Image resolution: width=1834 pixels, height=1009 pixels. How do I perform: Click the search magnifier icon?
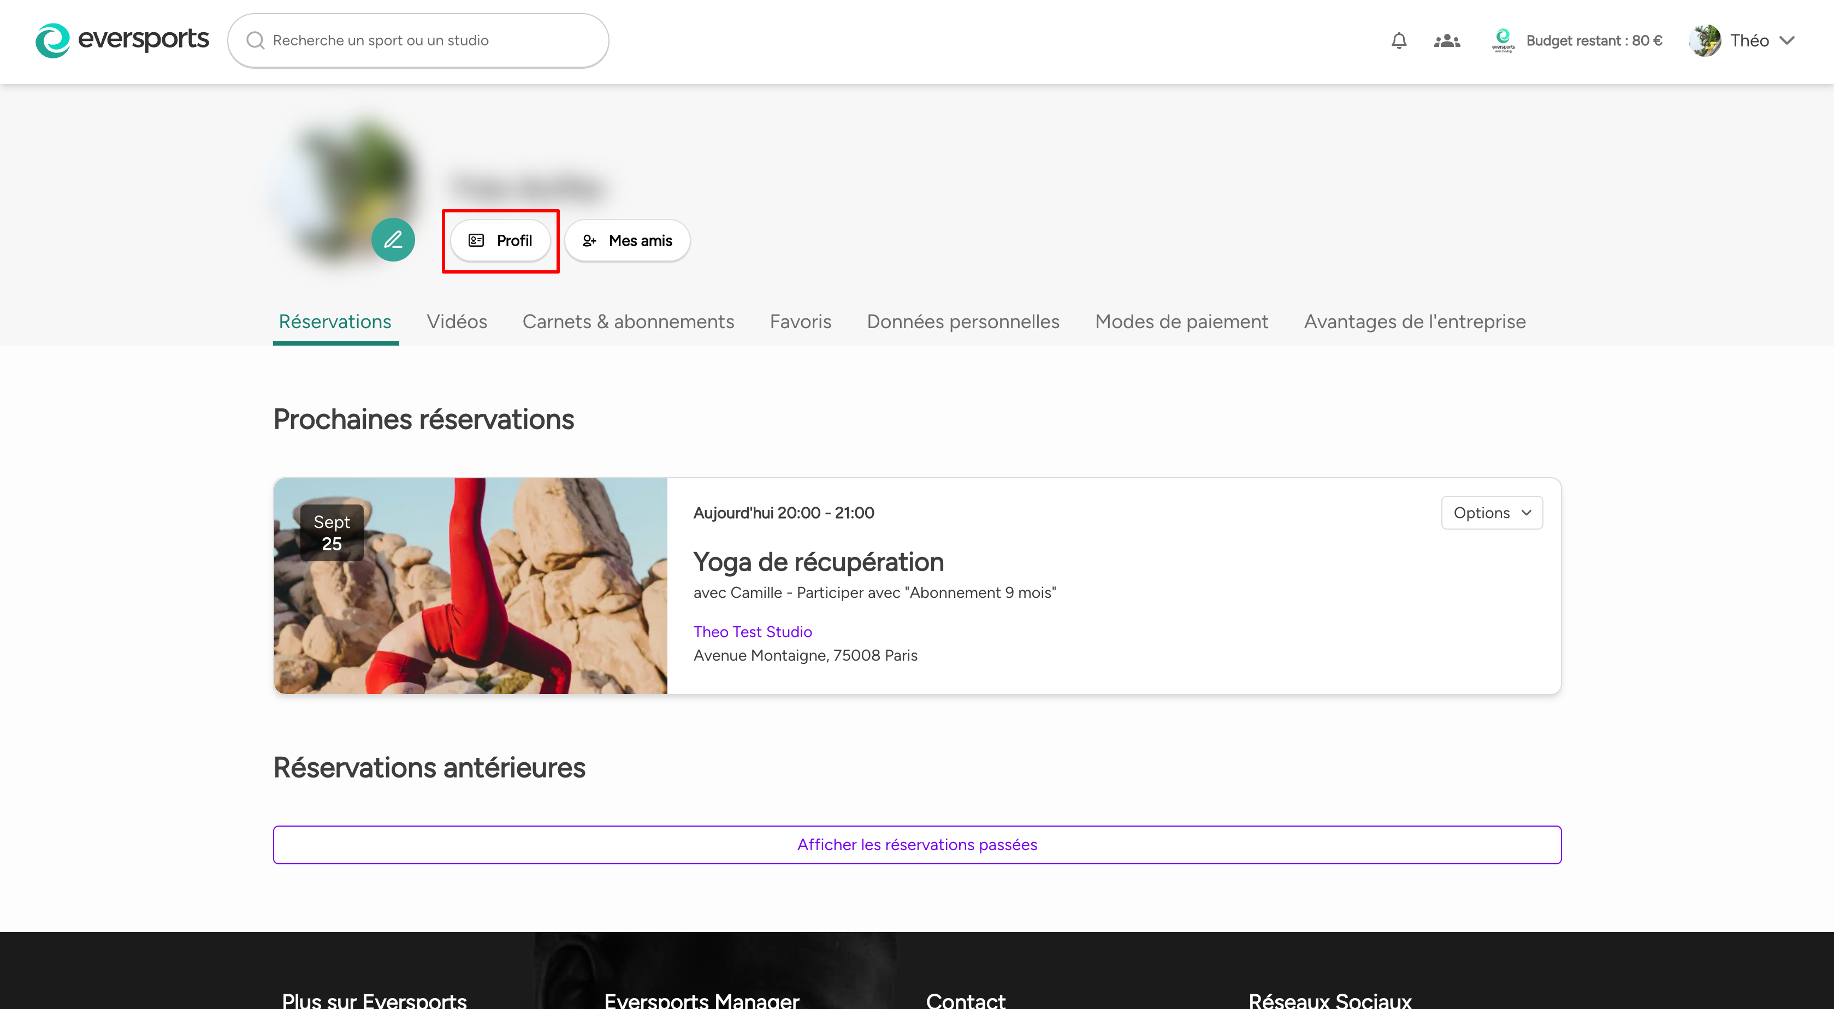point(255,40)
